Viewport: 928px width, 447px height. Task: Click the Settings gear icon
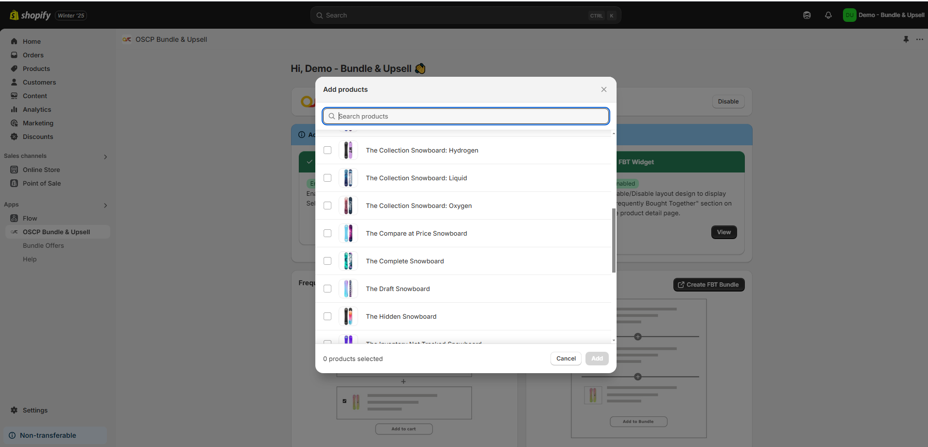coord(14,410)
